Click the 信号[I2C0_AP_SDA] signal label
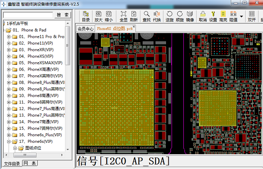 123,161
